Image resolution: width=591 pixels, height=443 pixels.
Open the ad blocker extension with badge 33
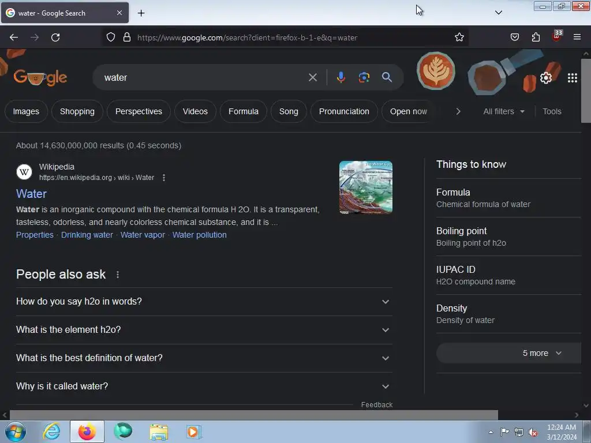coord(557,36)
